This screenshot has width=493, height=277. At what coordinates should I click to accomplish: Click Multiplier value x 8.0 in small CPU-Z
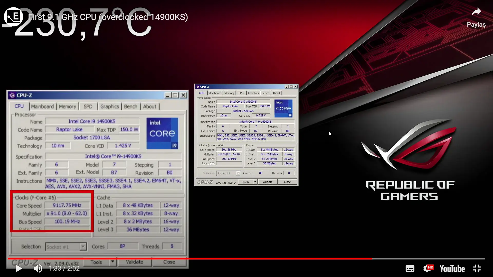click(x=229, y=154)
